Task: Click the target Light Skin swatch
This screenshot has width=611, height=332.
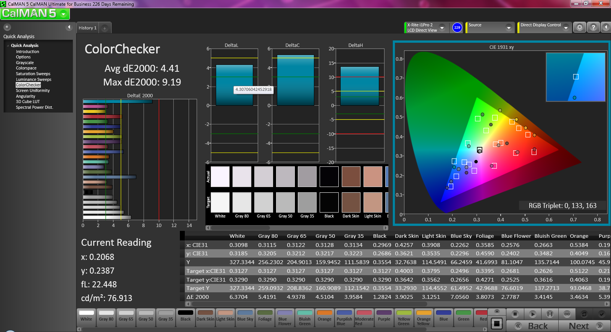Action: point(373,202)
